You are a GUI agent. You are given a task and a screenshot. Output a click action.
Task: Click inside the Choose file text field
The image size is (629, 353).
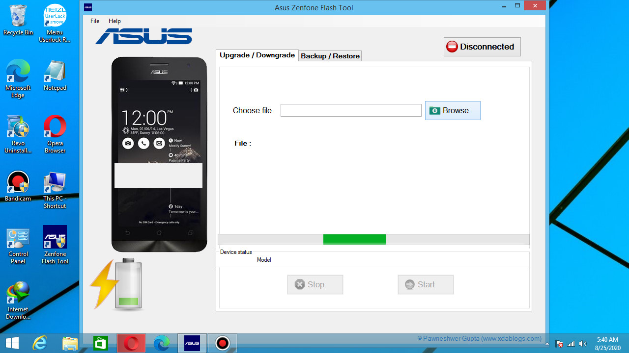click(350, 110)
